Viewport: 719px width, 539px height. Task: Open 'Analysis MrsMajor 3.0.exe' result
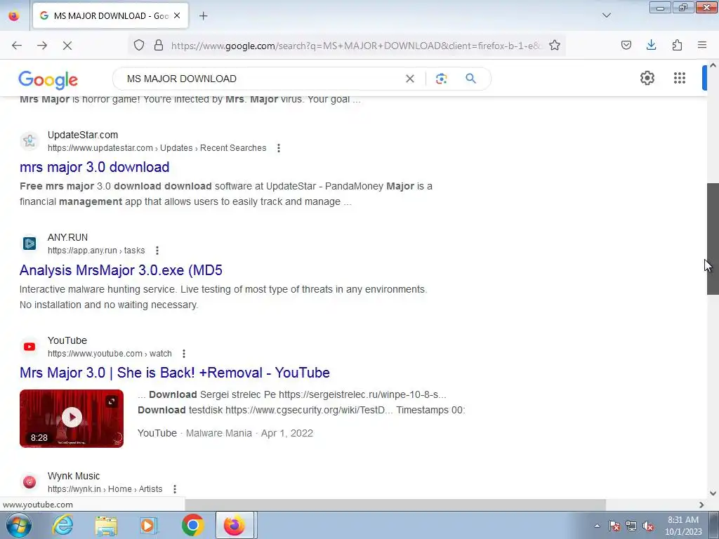click(x=121, y=270)
